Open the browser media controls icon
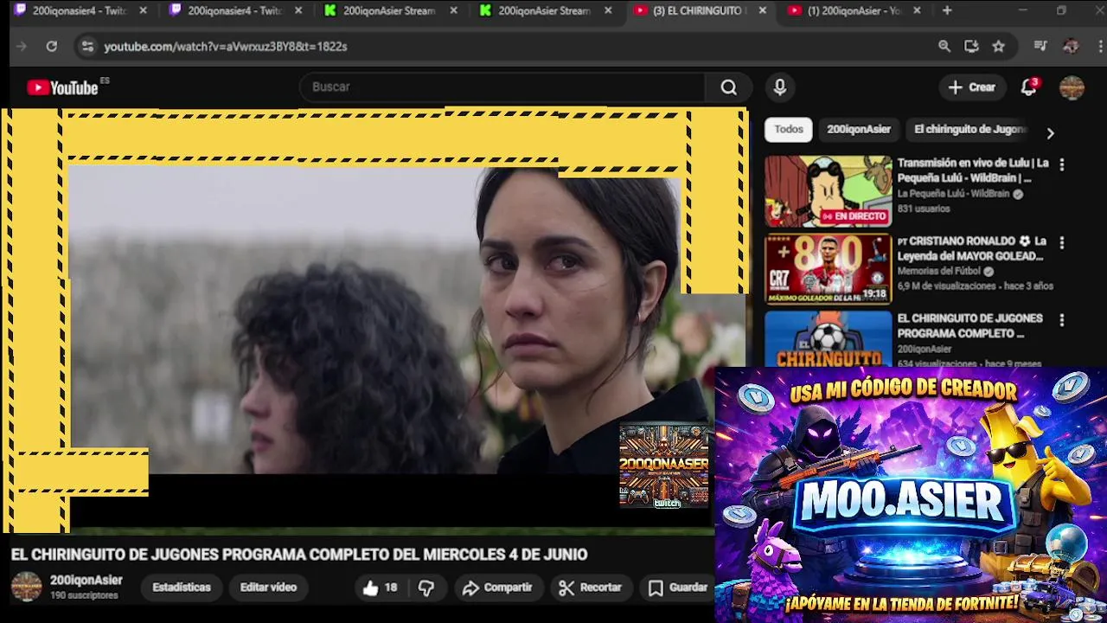This screenshot has height=623, width=1107. [1040, 46]
